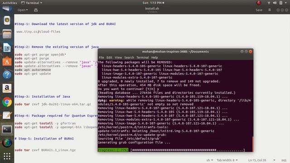Open the Terminal app menu in top bar
Image resolution: width=290 pixels, height=163 pixels.
click(32, 3)
